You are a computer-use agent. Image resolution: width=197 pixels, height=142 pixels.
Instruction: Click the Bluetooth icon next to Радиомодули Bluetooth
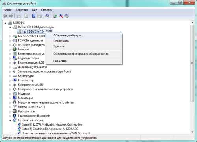point(15,116)
